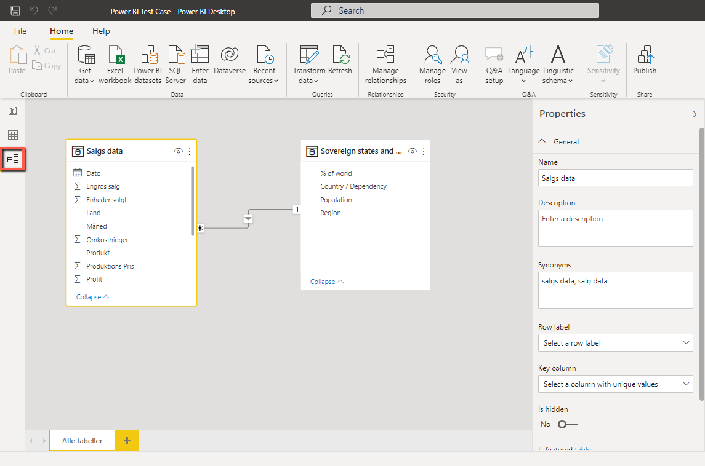Viewport: 705px width, 466px height.
Task: Edit the Name field containing Salgs data
Action: [615, 178]
